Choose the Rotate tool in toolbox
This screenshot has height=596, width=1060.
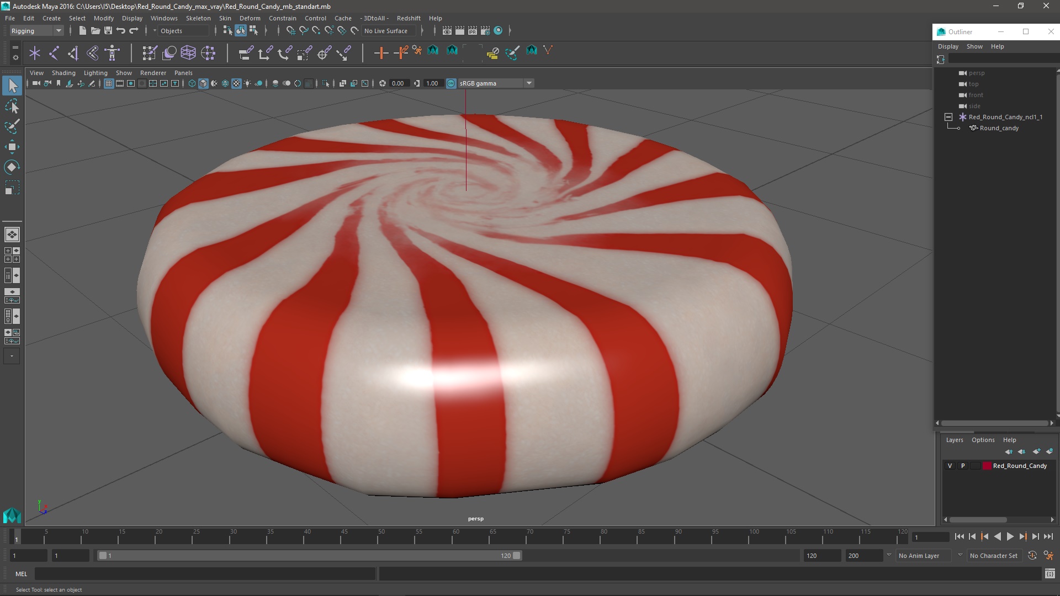point(12,167)
